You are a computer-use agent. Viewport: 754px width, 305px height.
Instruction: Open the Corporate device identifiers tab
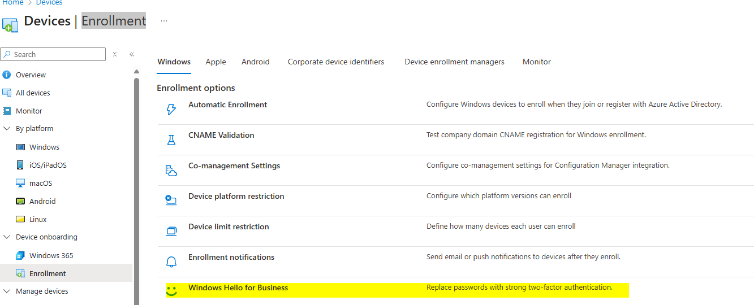[335, 62]
